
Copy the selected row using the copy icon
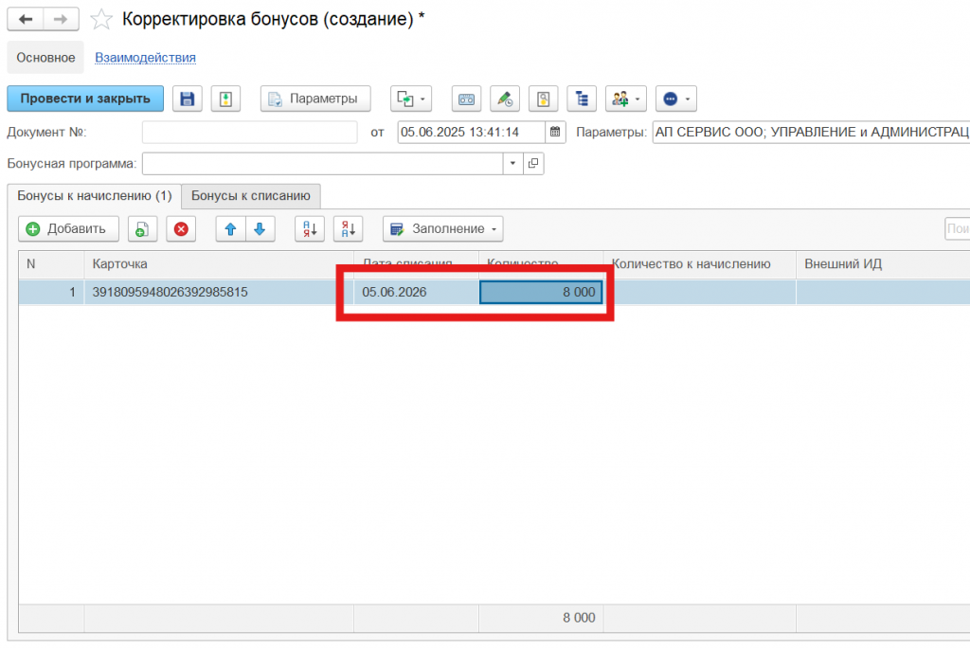click(141, 228)
